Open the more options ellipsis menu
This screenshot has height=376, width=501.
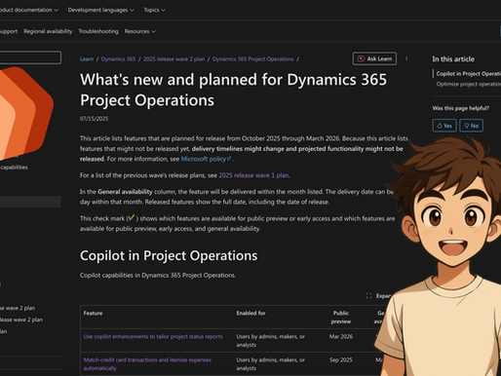pyautogui.click(x=406, y=58)
